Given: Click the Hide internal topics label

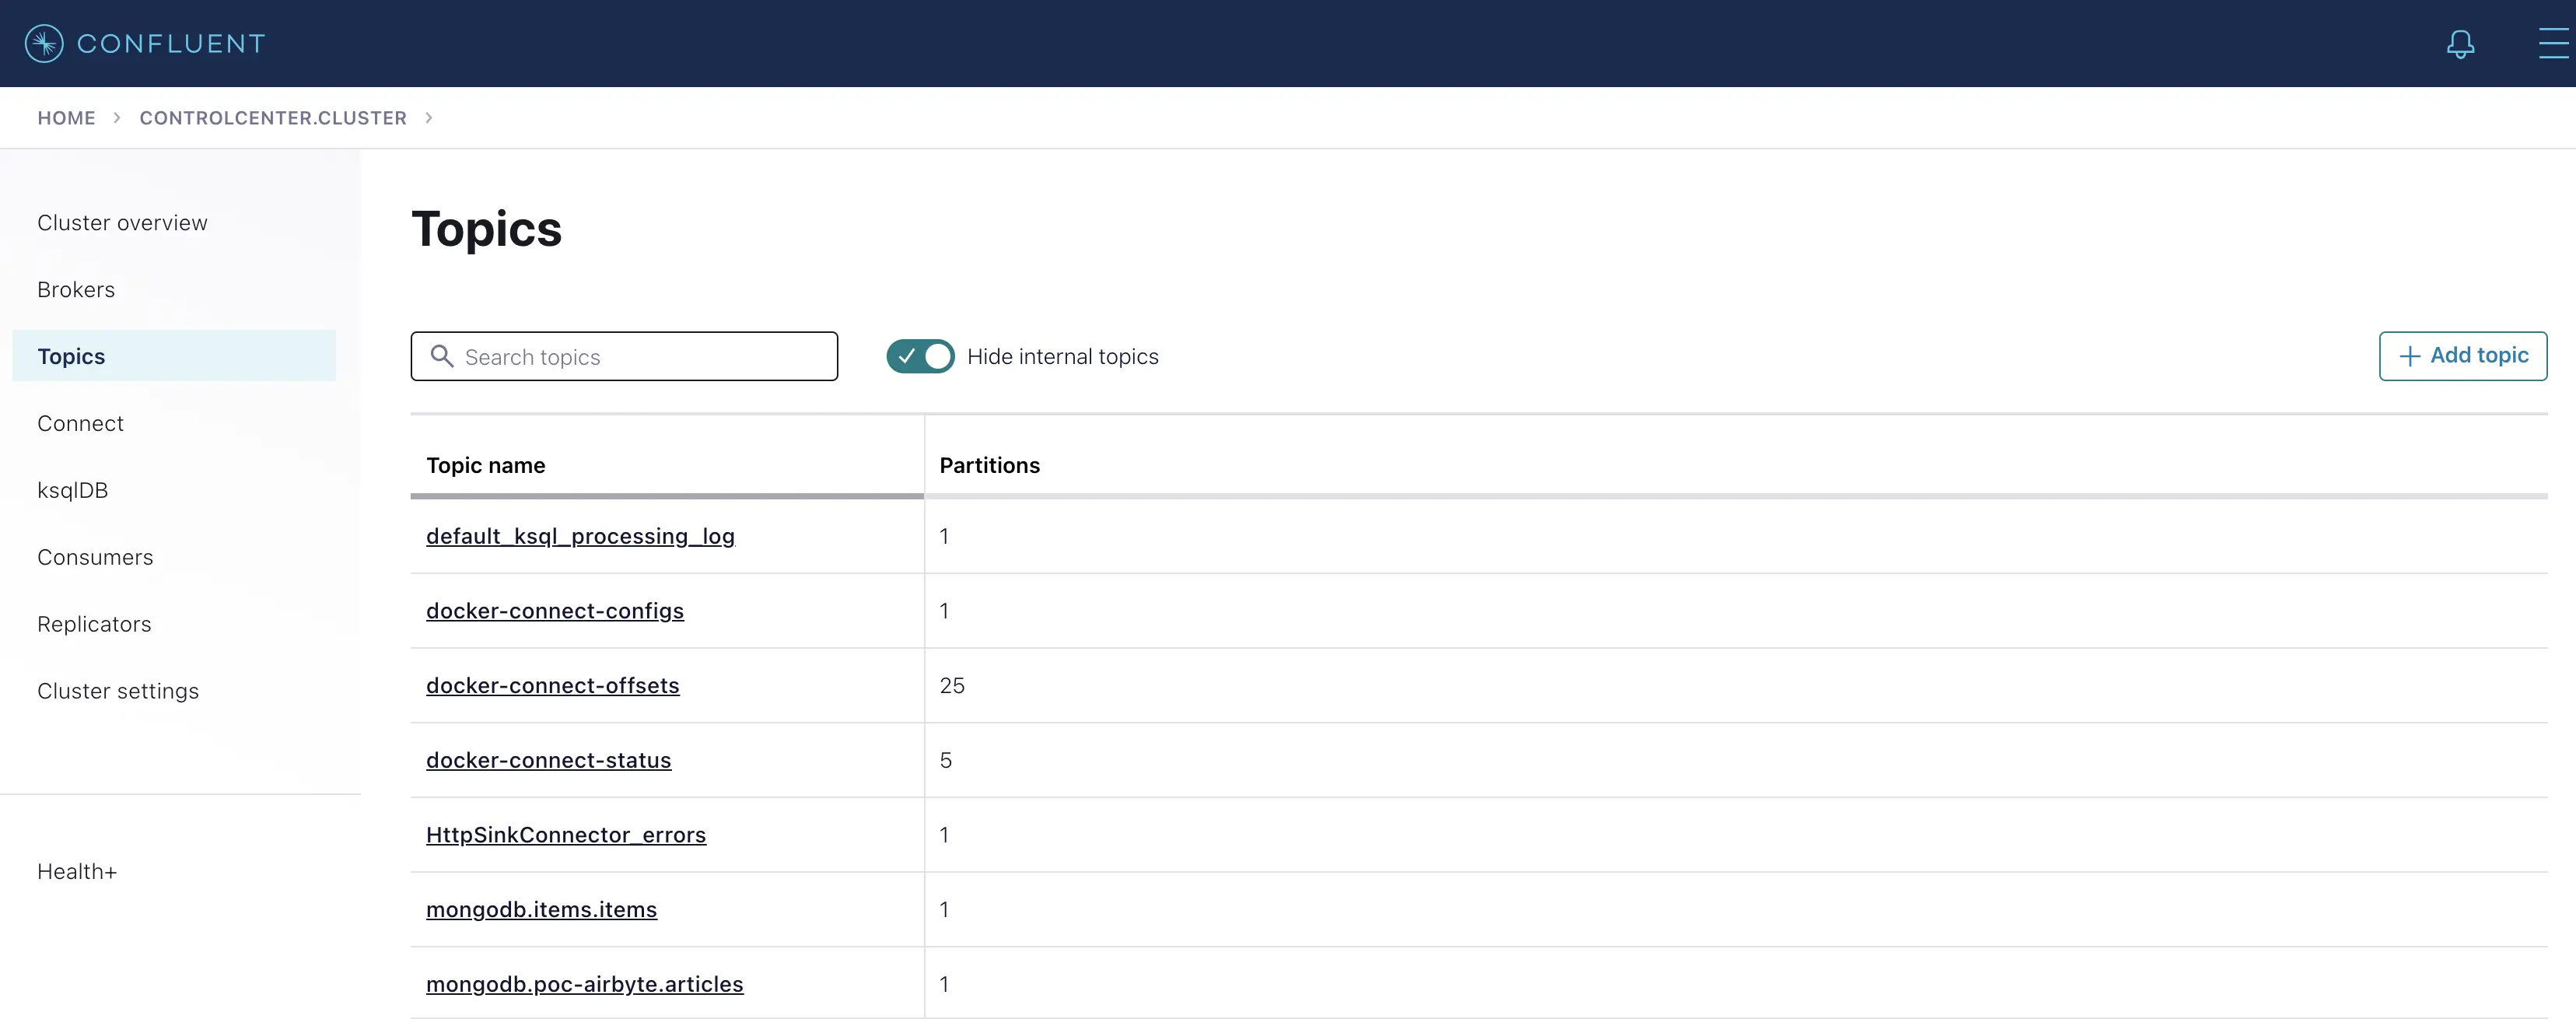Looking at the screenshot, I should tap(1062, 357).
